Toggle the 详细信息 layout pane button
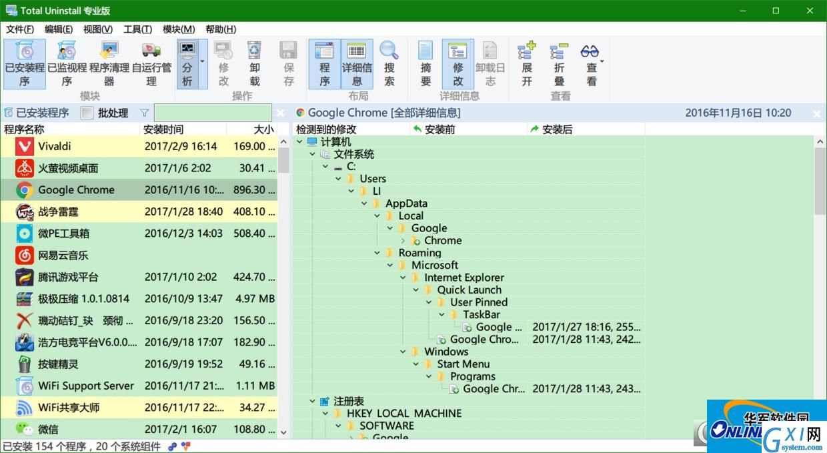This screenshot has height=453, width=827. click(357, 64)
